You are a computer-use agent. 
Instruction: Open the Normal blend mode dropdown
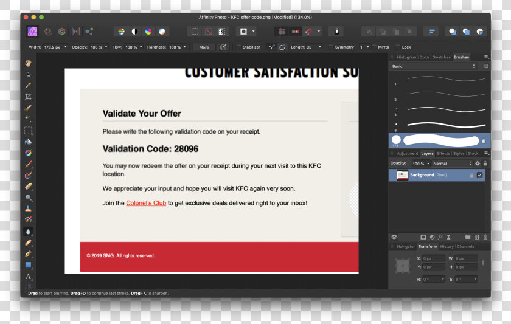click(x=453, y=164)
